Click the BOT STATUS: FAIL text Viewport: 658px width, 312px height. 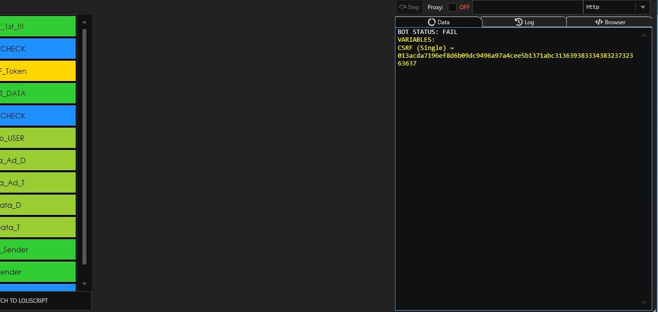click(x=428, y=32)
